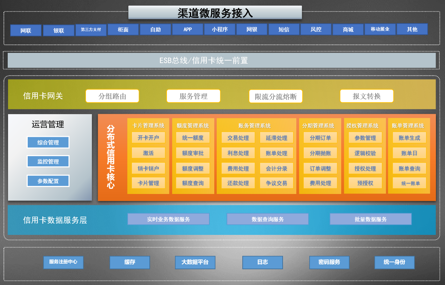Click the ESB总线/信用卡统一前置 bar
The image size is (445, 285).
tap(222, 60)
